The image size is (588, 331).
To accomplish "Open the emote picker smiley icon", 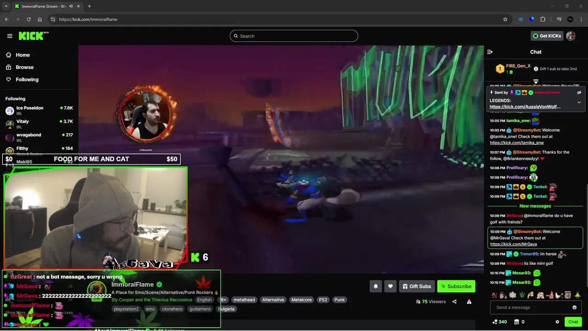I will [x=574, y=308].
